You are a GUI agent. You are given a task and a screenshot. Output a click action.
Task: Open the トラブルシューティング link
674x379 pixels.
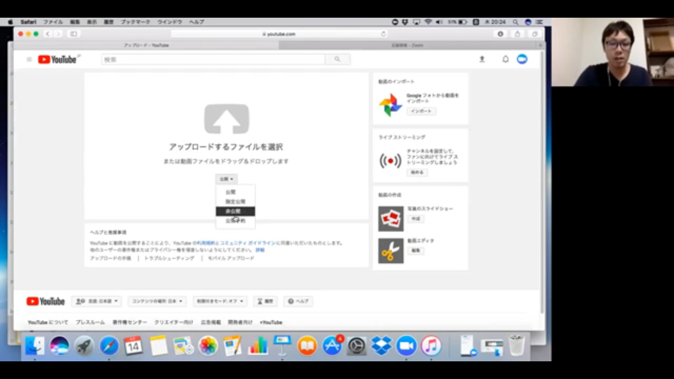click(169, 258)
